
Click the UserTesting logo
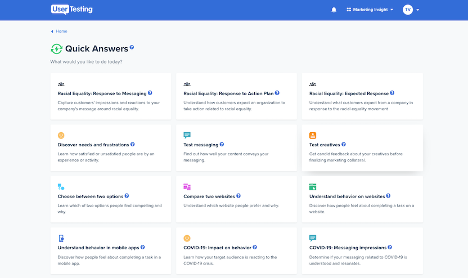click(72, 10)
